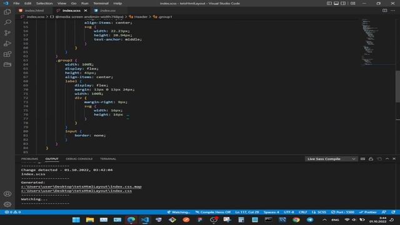This screenshot has width=400, height=225.
Task: Switch to the TERMINAL panel tab
Action: 108,159
